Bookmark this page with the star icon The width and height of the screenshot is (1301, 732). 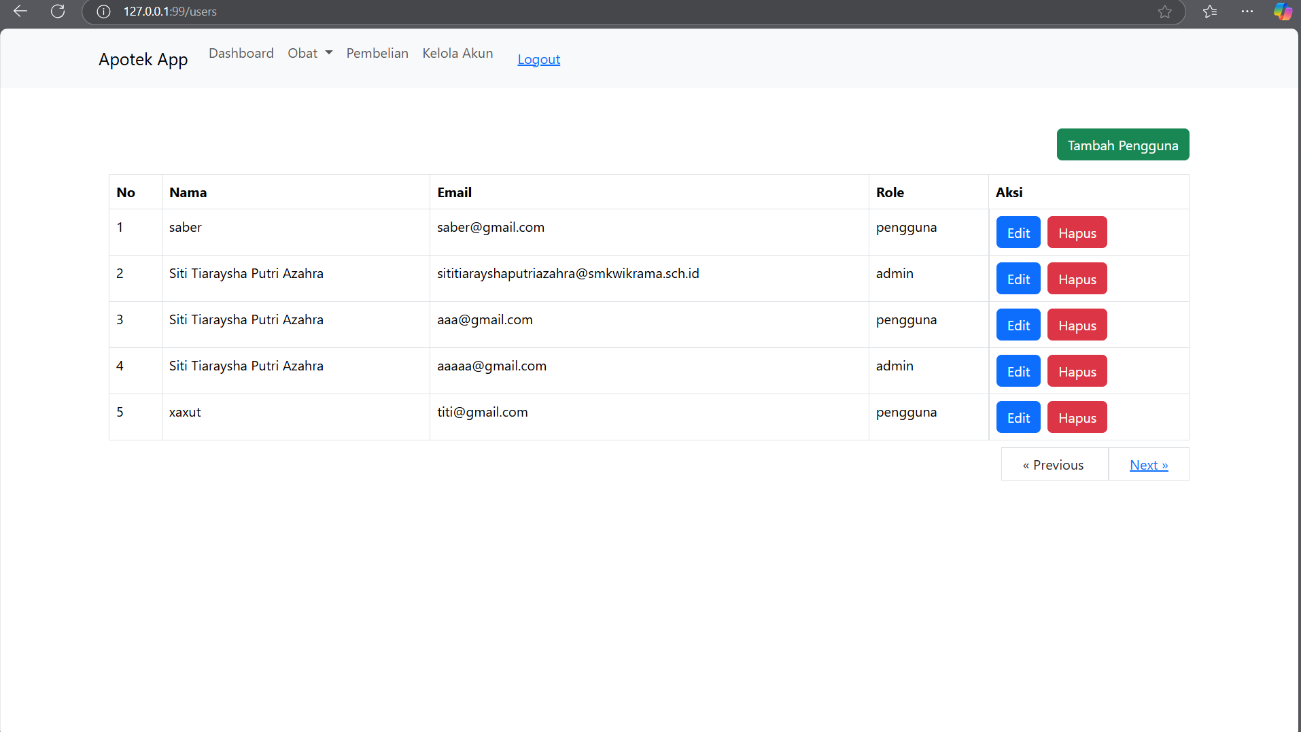click(x=1165, y=12)
